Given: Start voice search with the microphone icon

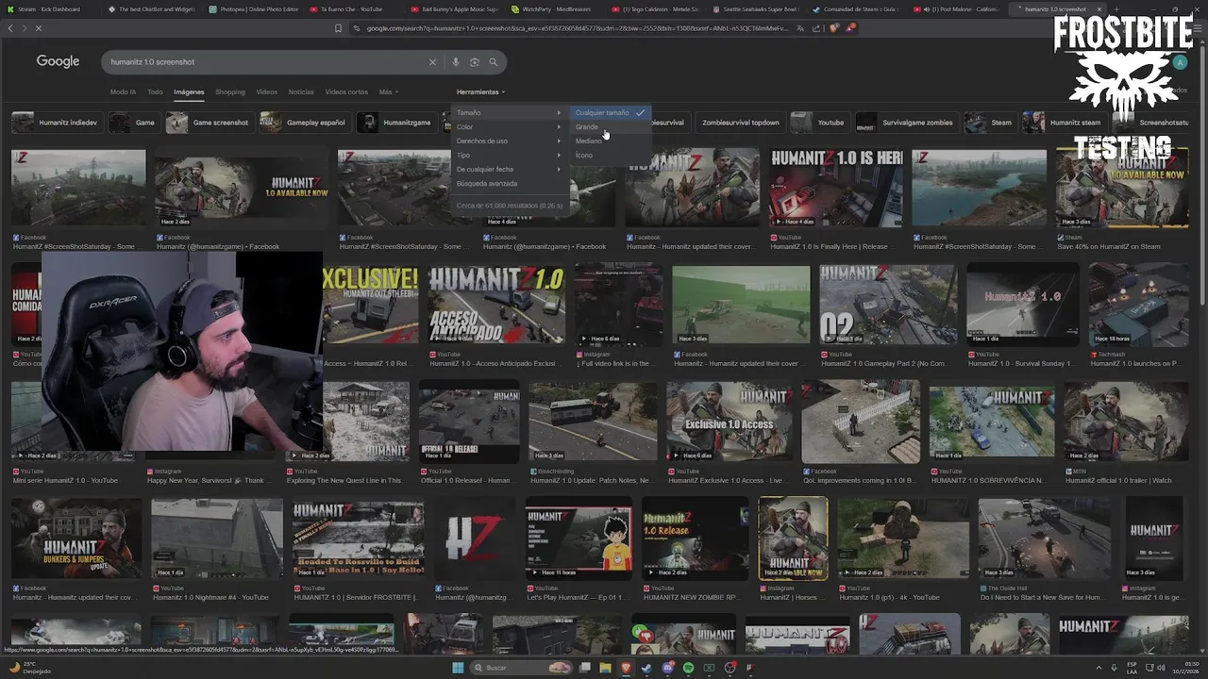Looking at the screenshot, I should tap(456, 62).
